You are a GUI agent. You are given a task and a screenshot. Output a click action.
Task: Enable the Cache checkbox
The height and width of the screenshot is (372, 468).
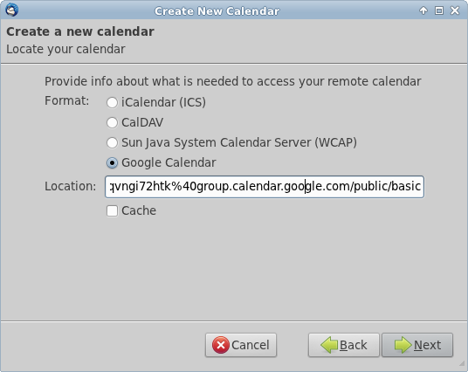[113, 211]
